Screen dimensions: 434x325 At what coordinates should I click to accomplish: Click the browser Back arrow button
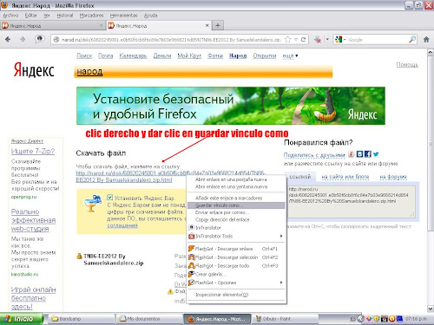[x=8, y=39]
